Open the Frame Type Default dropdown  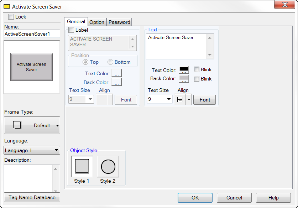point(32,125)
